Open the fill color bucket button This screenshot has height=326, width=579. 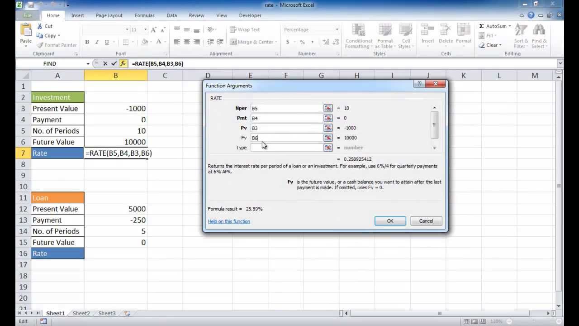click(x=144, y=42)
